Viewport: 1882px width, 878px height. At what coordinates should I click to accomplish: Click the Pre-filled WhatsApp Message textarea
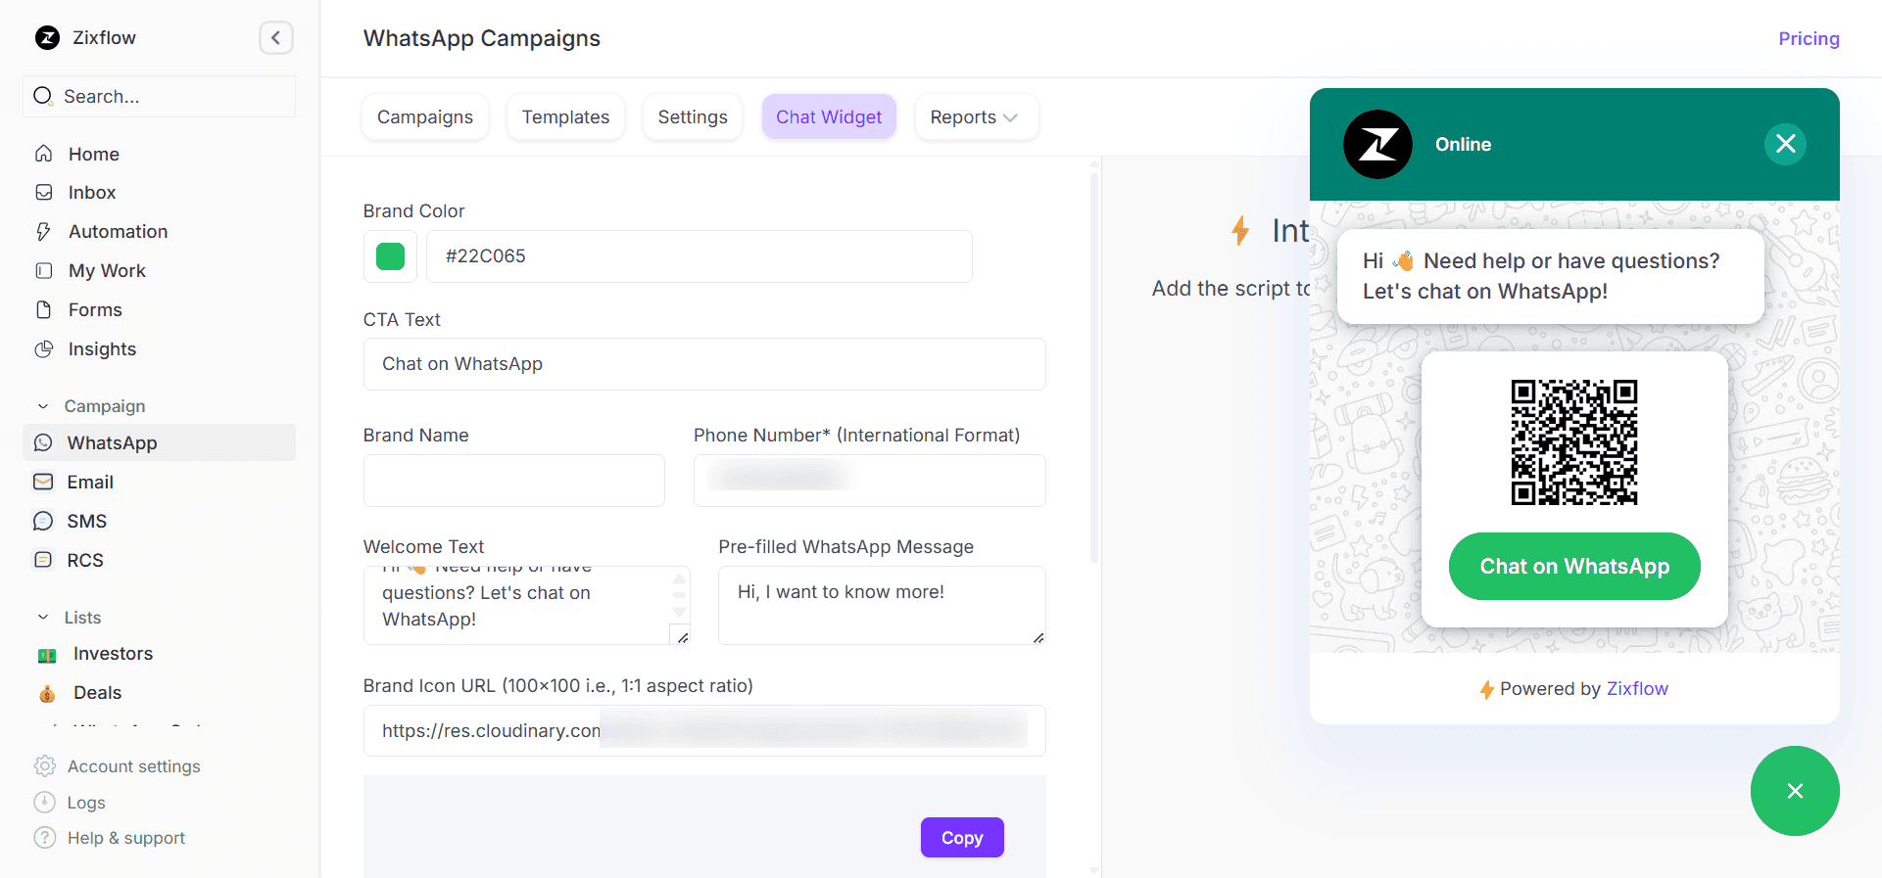pyautogui.click(x=882, y=605)
